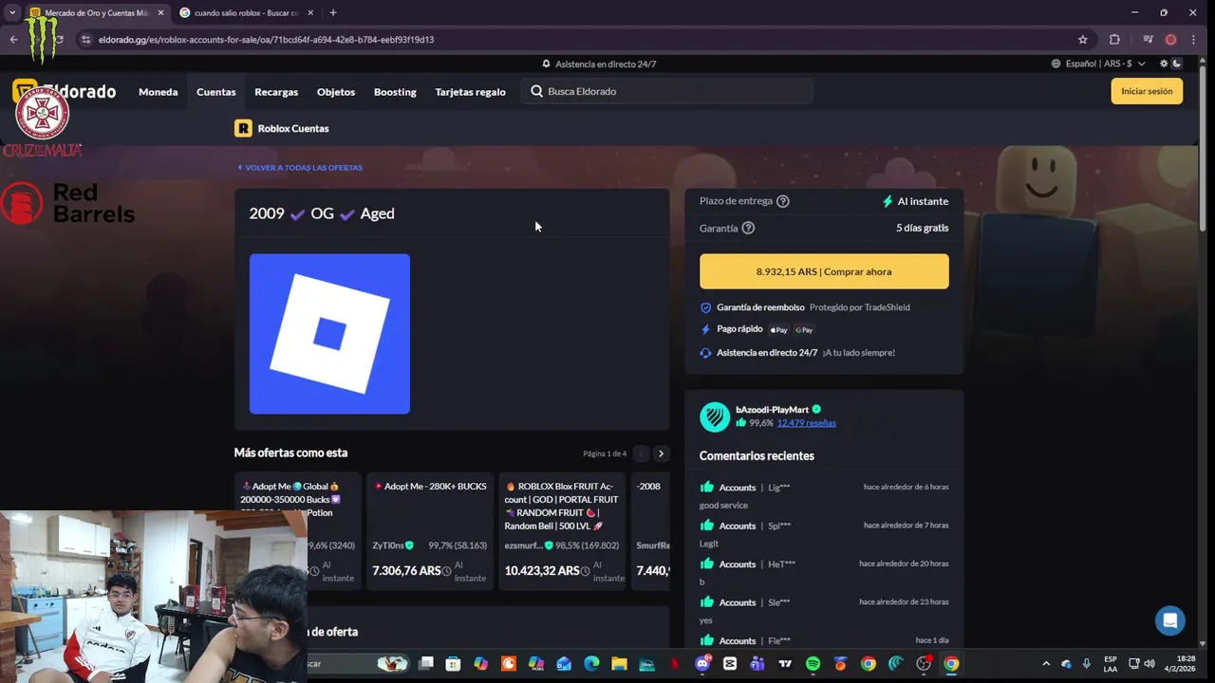The image size is (1215, 683).
Task: Go back with browser back arrow
Action: coord(13,40)
